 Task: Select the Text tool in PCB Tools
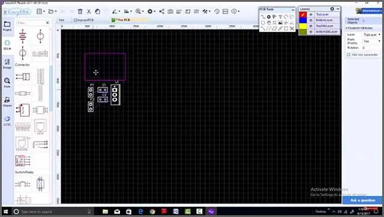pyautogui.click(x=280, y=17)
